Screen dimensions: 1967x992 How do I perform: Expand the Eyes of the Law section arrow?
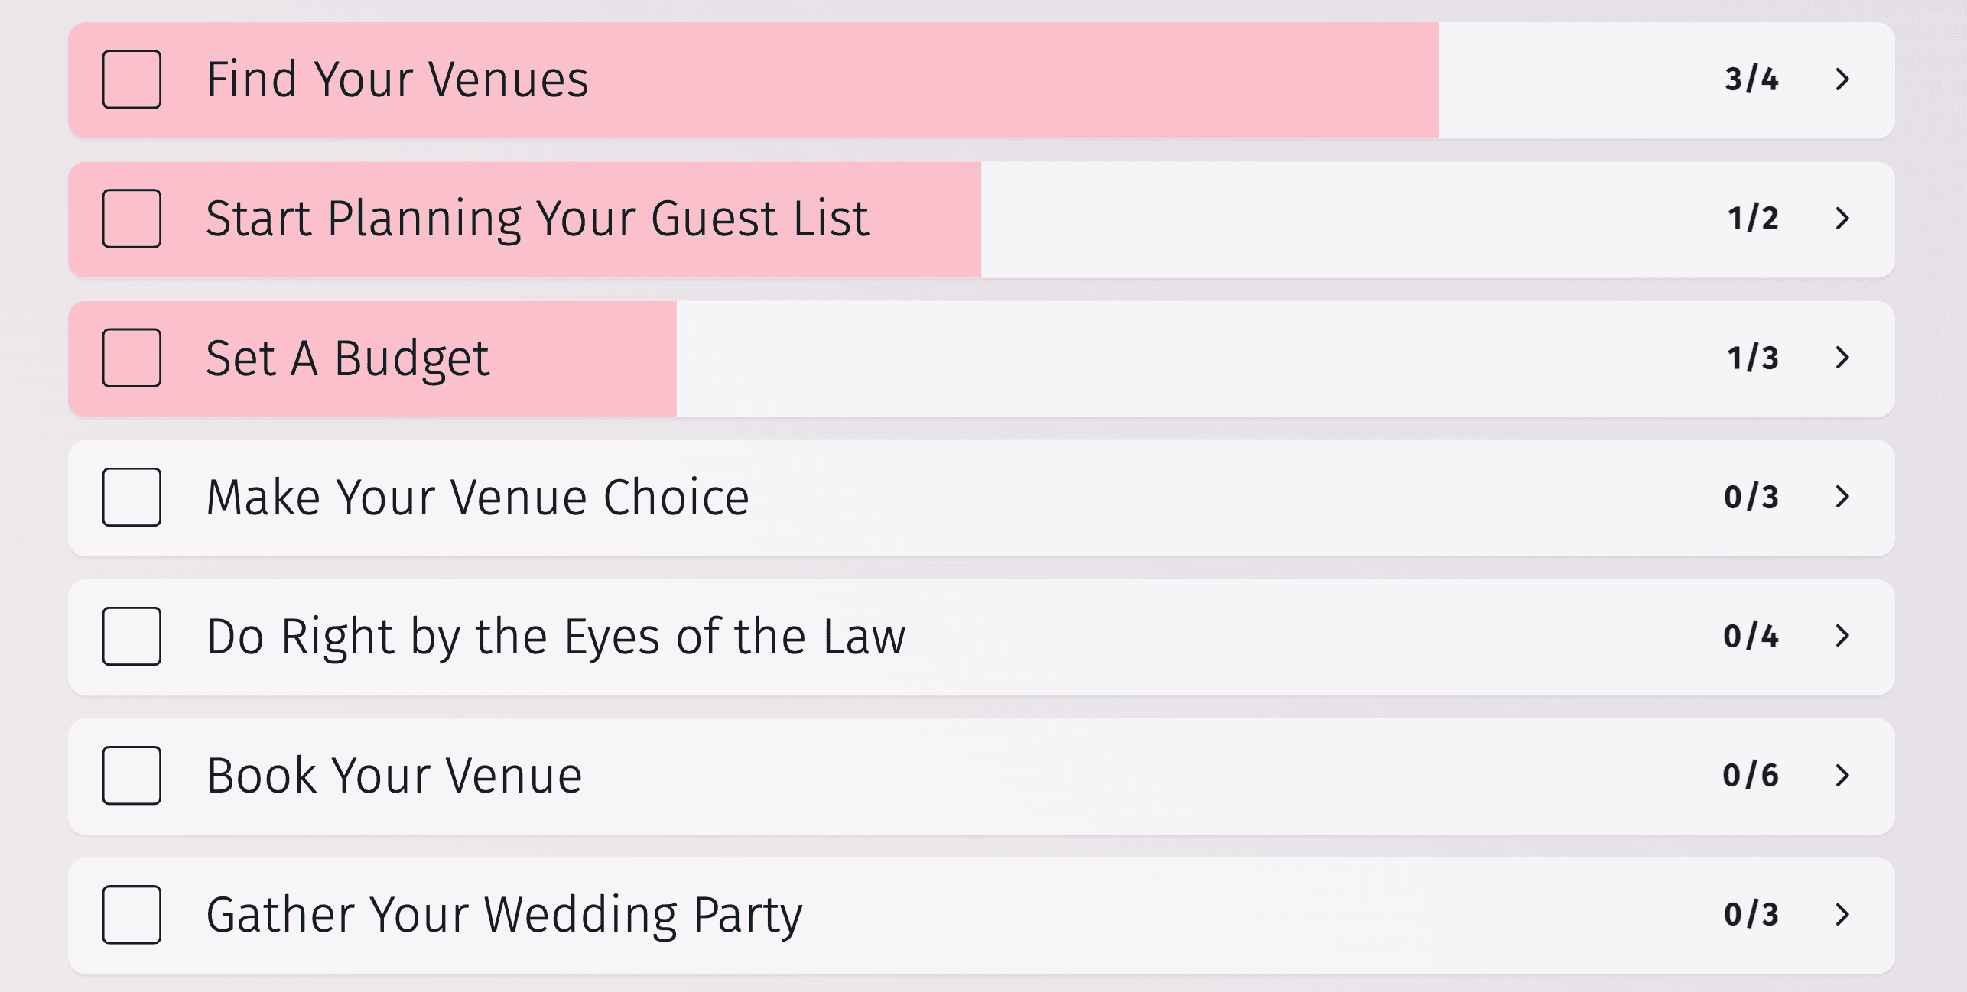coord(1842,636)
